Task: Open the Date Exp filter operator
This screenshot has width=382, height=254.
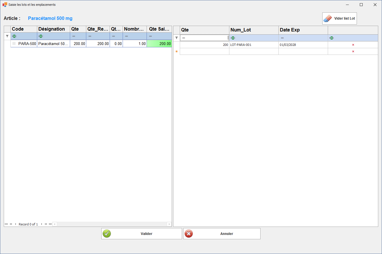Action: coord(282,38)
